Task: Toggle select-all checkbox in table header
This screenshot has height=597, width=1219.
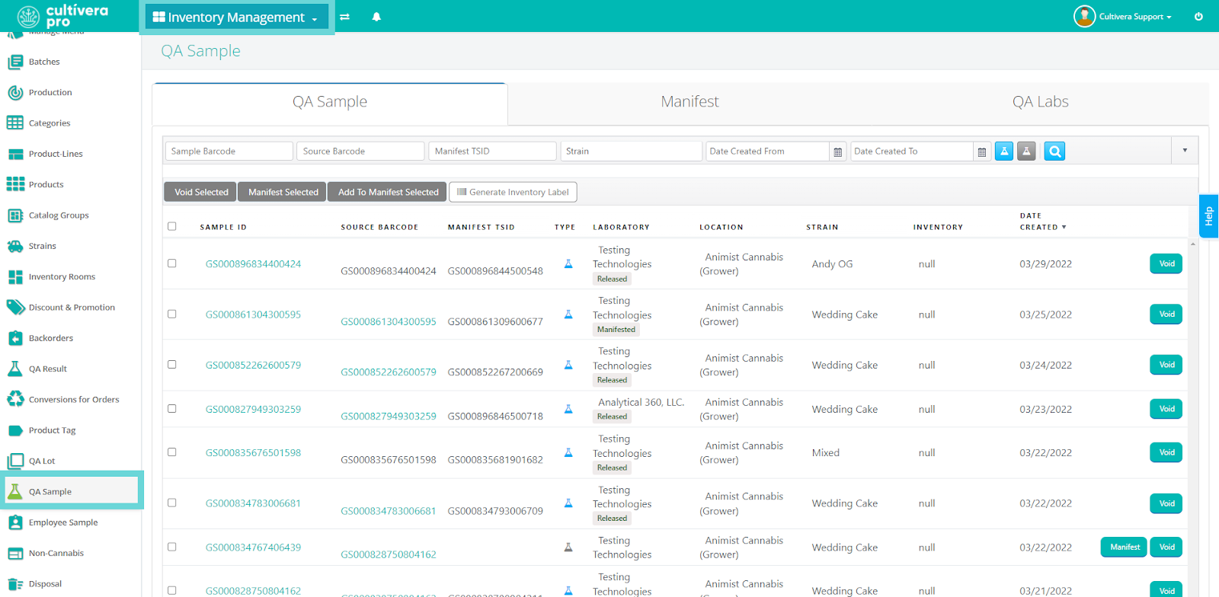Action: 172,226
